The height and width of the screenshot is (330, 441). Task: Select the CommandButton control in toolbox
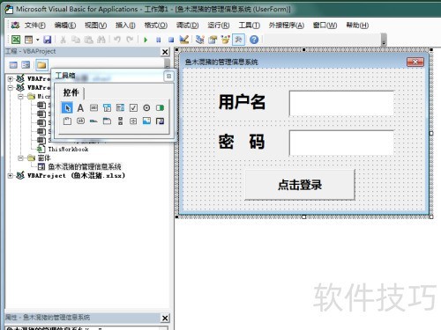tap(80, 121)
